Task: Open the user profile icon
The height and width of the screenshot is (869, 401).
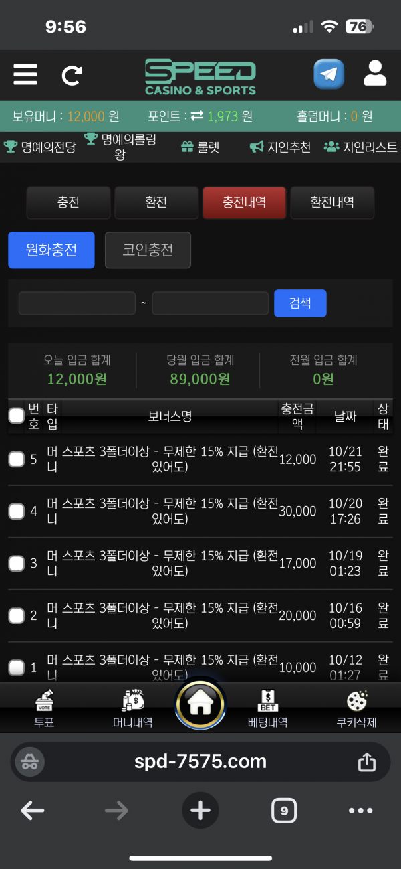Action: pos(375,74)
